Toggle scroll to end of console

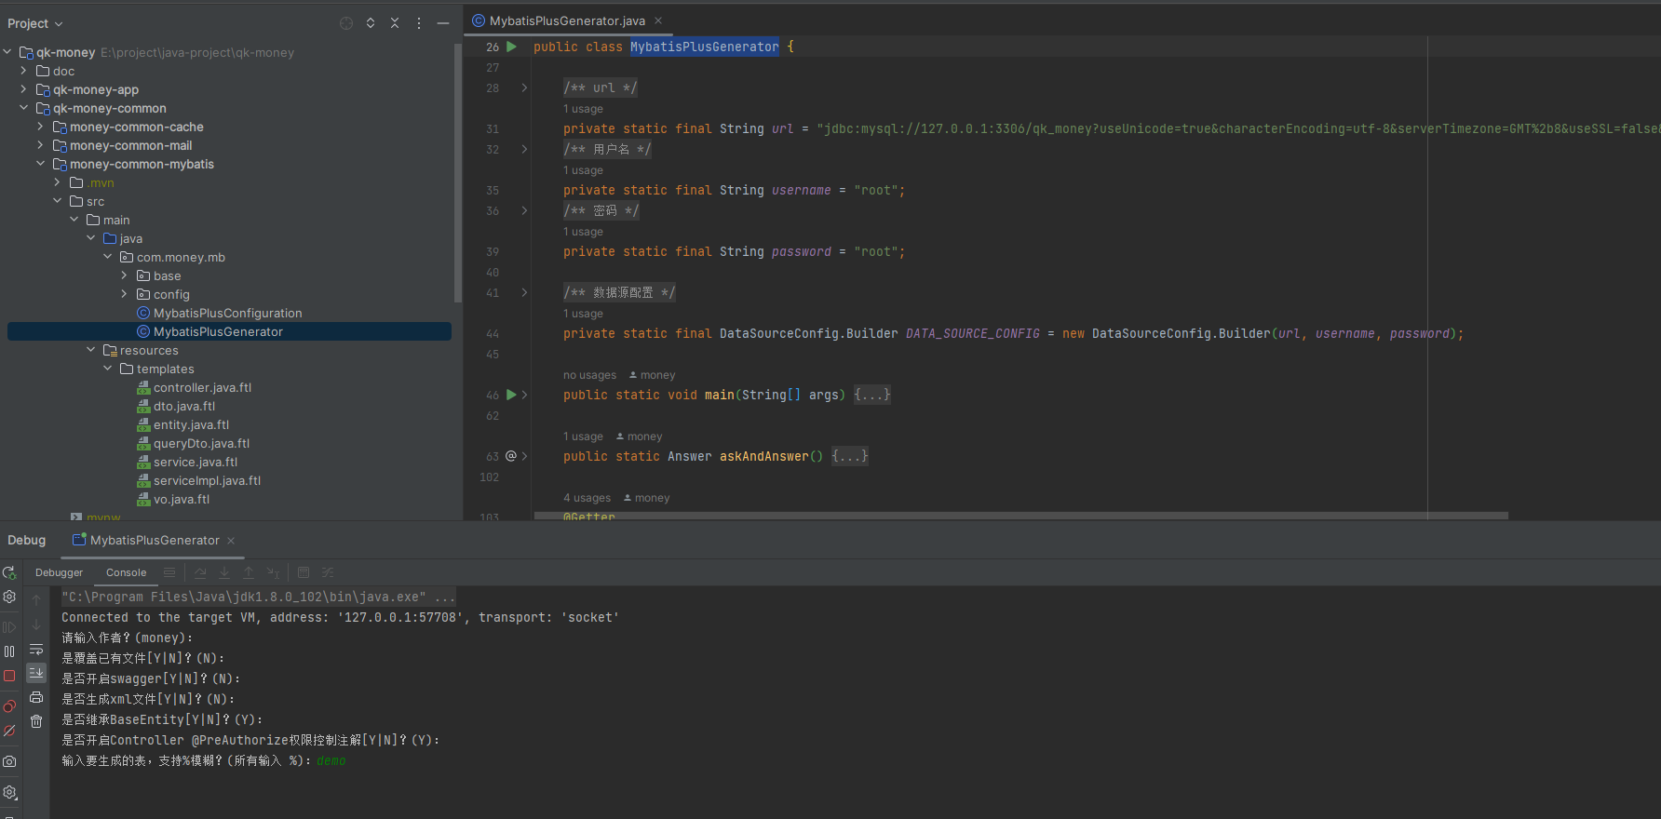coord(36,672)
